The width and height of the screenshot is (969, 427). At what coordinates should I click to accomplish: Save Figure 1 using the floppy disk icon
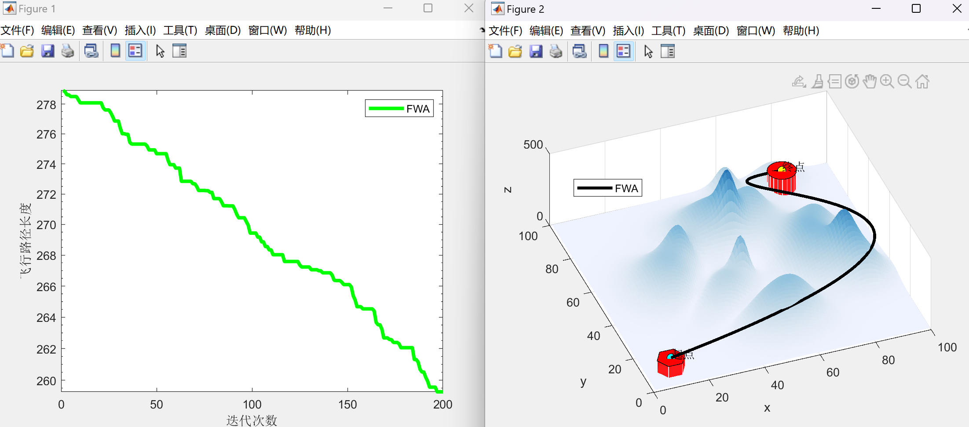(48, 51)
